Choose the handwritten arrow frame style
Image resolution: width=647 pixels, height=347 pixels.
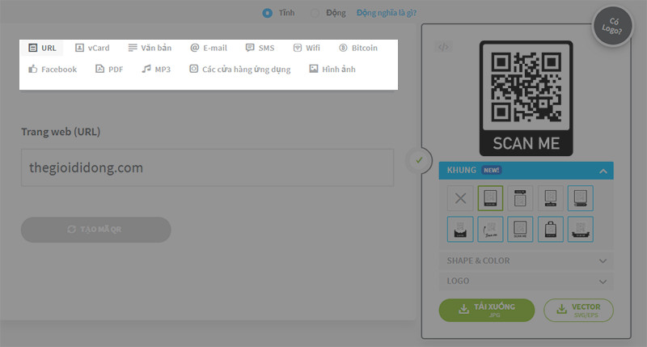pos(490,229)
